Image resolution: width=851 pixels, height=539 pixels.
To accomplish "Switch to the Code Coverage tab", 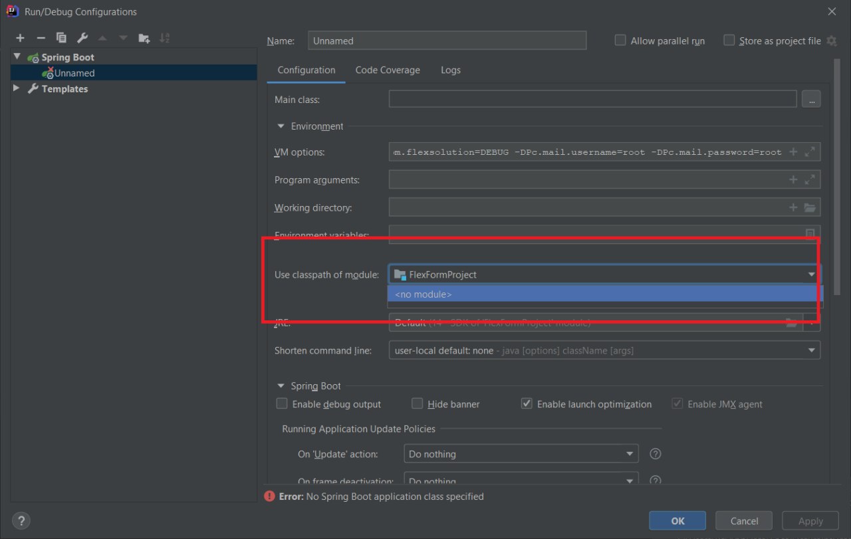I will click(388, 70).
